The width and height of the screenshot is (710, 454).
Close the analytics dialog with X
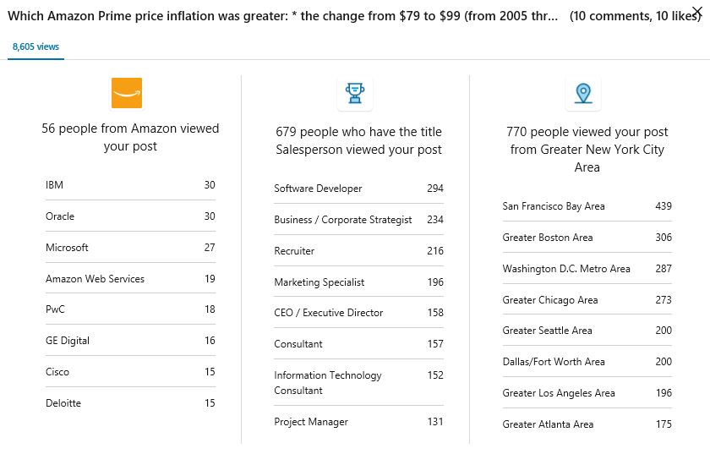697,10
